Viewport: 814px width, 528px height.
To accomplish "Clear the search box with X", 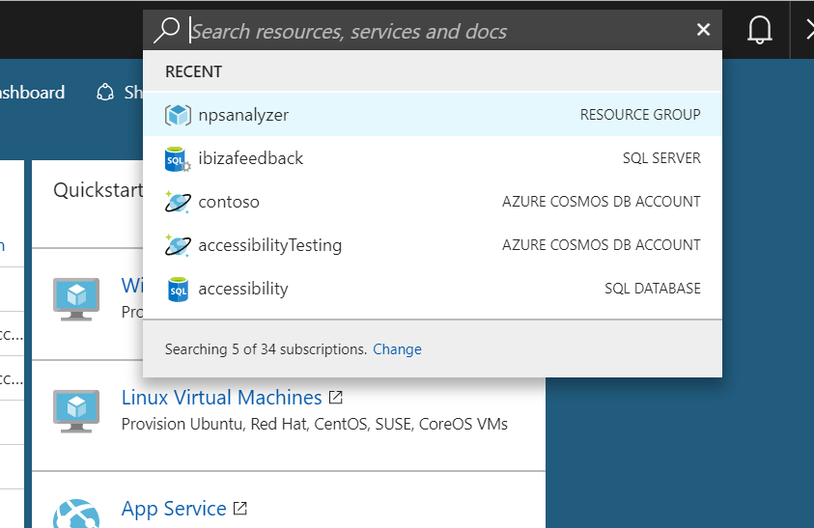I will (703, 31).
